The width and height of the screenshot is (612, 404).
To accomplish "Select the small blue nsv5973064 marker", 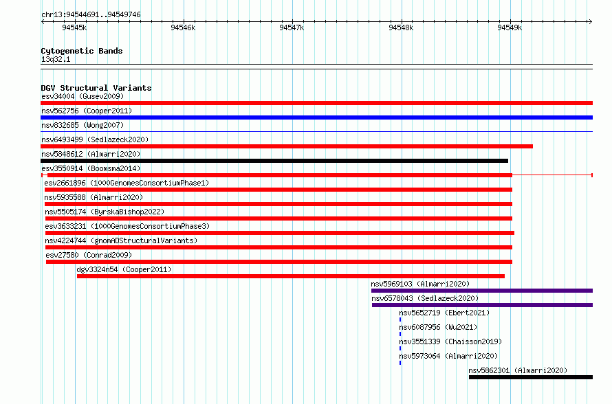I will (400, 363).
